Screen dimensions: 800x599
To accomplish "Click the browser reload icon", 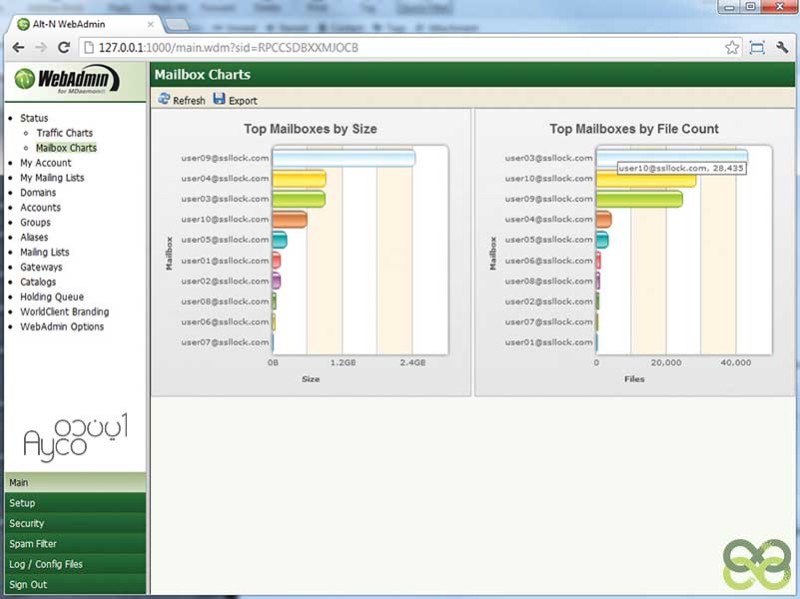I will [64, 47].
